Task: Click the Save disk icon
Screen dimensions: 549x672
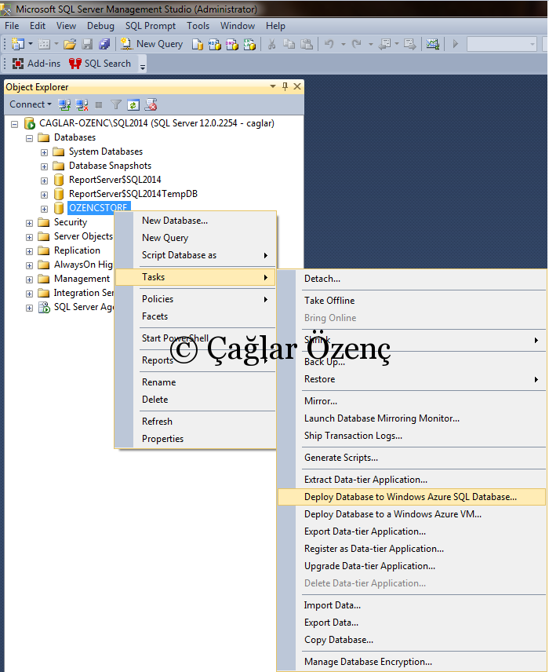Action: (x=87, y=44)
